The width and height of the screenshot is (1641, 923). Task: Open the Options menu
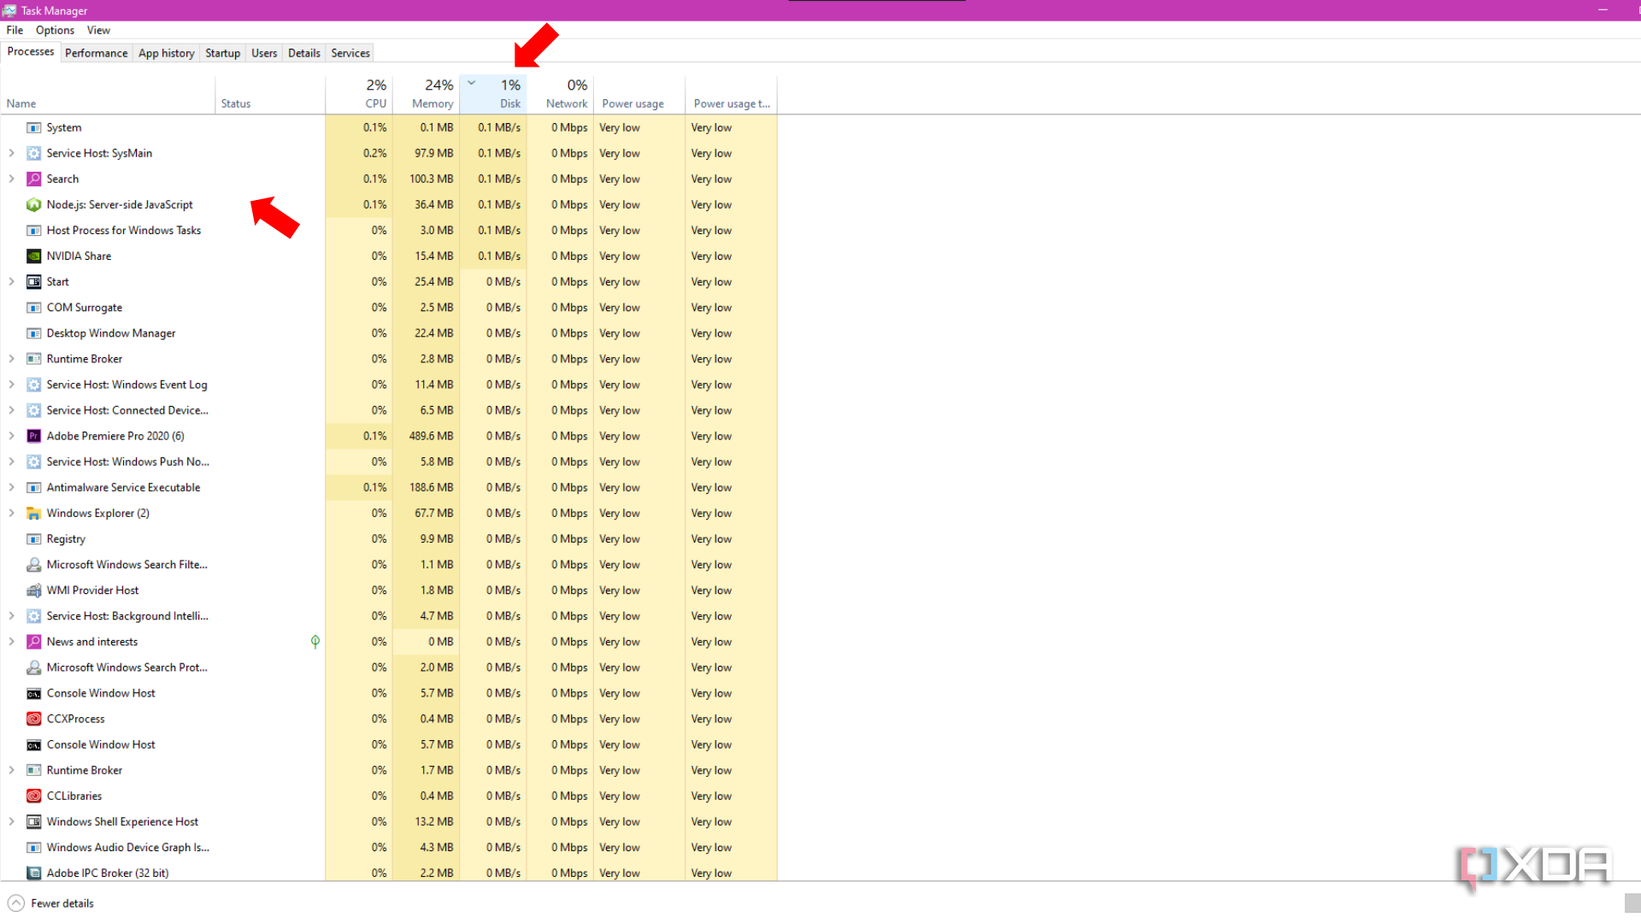pyautogui.click(x=54, y=30)
